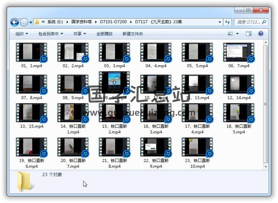This screenshot has height=203, width=278.
Task: Click the Back navigation arrow
Action: point(14,23)
